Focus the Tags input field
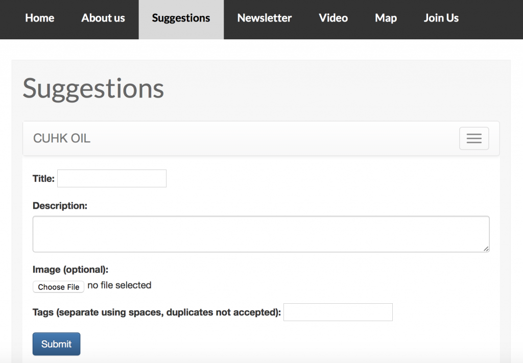Viewport: 523px width, 363px height. [x=338, y=312]
